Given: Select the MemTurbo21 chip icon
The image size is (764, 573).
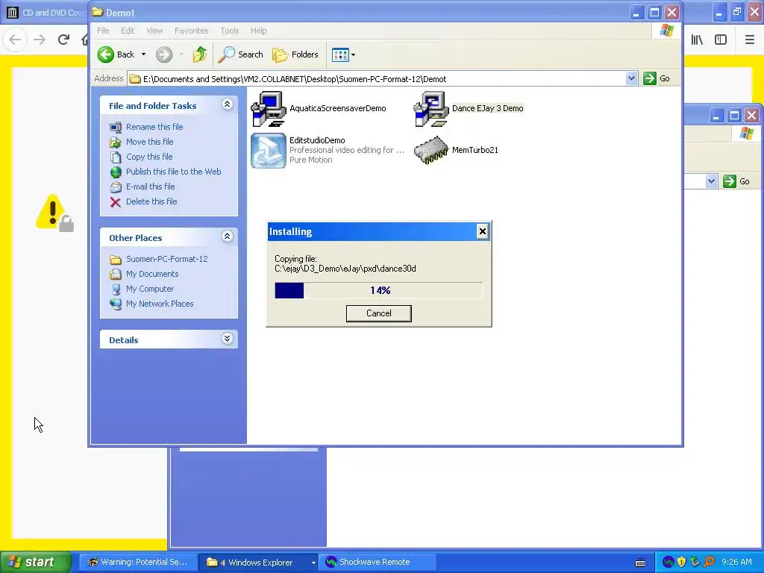Looking at the screenshot, I should click(431, 150).
